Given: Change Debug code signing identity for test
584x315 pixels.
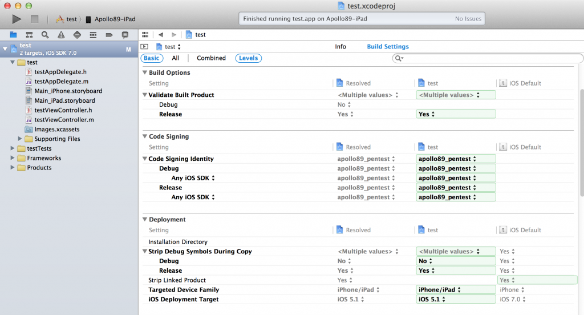Looking at the screenshot, I should click(x=456, y=168).
